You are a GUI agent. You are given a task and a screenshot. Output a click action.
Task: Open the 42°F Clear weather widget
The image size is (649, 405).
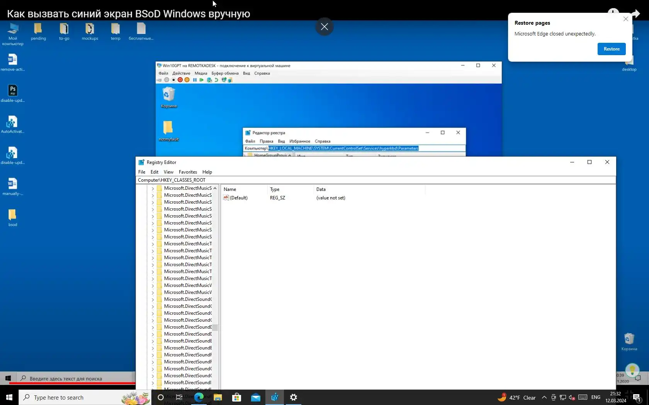(x=516, y=398)
